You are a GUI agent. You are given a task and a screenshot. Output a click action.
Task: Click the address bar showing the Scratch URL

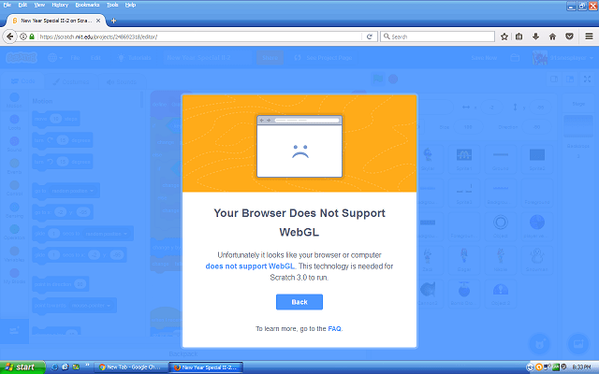coord(198,36)
